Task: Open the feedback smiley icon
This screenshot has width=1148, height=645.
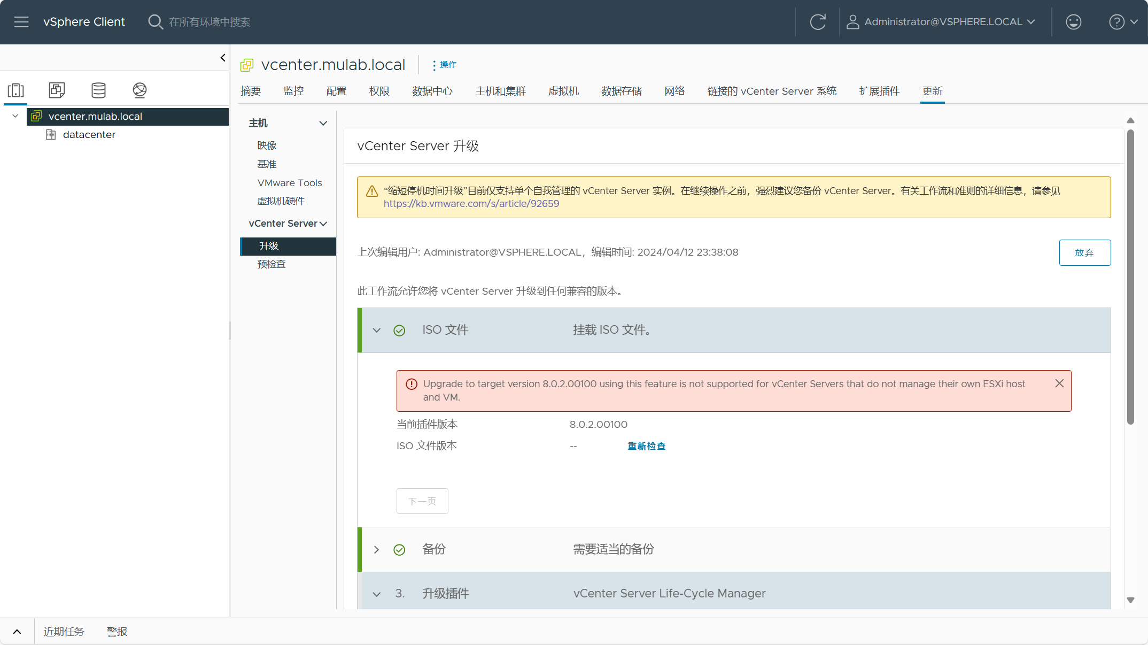Action: point(1073,22)
